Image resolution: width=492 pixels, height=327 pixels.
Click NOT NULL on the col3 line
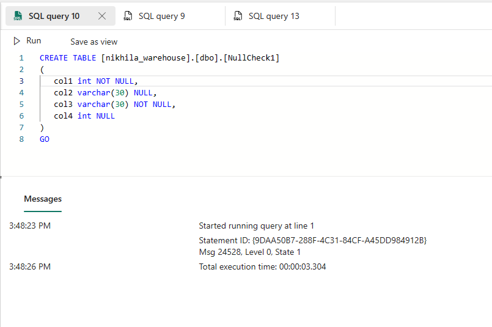click(x=153, y=105)
